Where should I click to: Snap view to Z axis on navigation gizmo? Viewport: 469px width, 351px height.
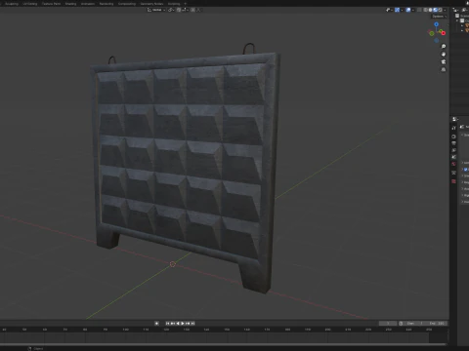pos(436,24)
